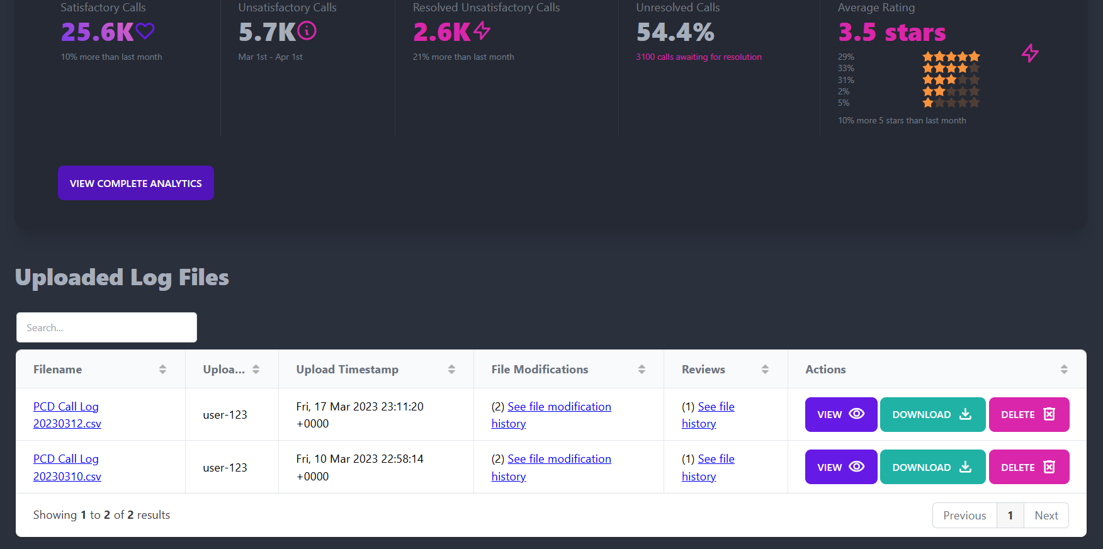Click the log files Search field
Image resolution: width=1103 pixels, height=549 pixels.
click(x=106, y=327)
